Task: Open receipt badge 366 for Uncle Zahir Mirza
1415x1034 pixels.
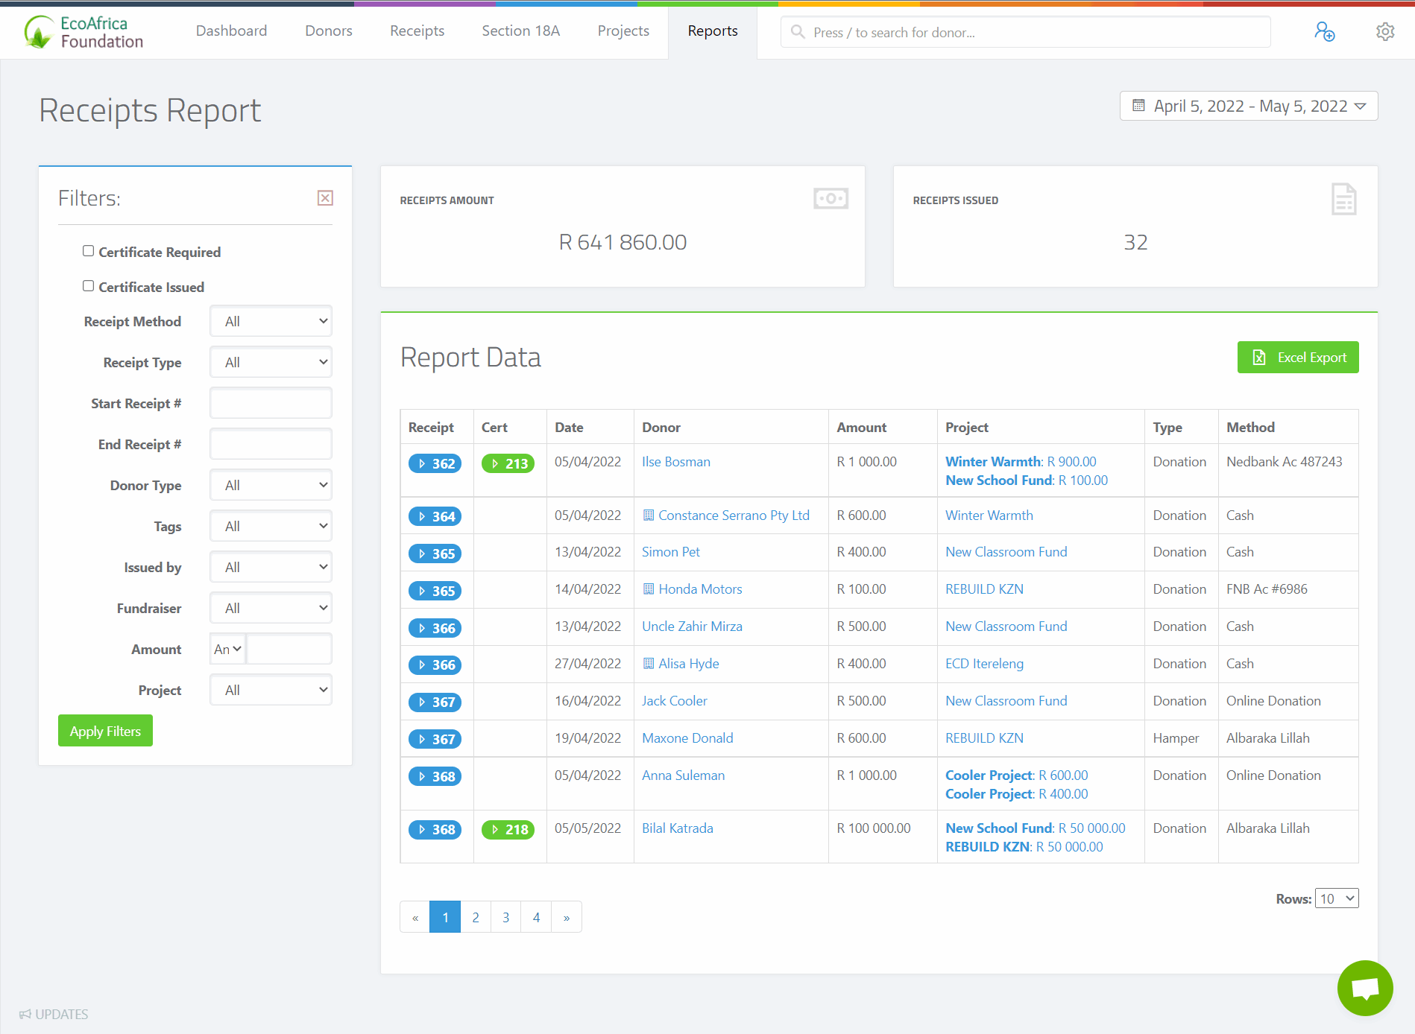Action: point(435,628)
